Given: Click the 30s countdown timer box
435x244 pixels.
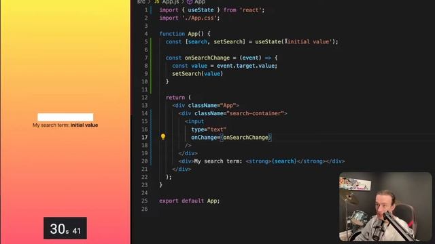Looking at the screenshot, I should tap(65, 228).
